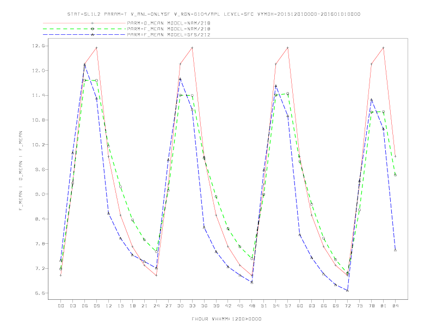This screenshot has height=333, width=431.
Task: Click x-axis tick label 66
Action: 324,306
